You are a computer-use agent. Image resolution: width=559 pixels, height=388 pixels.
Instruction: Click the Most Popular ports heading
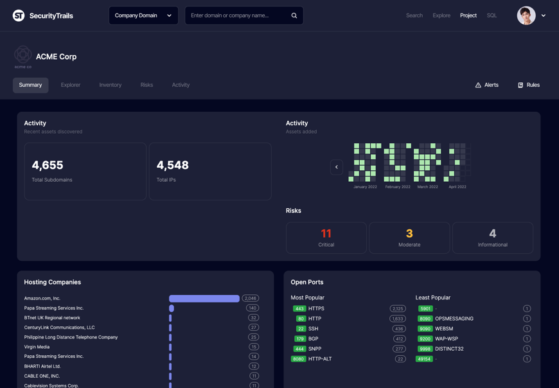click(x=307, y=297)
